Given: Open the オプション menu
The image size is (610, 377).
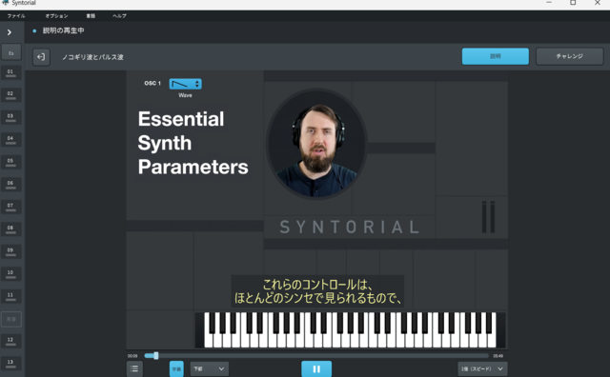Looking at the screenshot, I should point(57,16).
